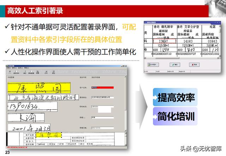Click the 证件名称 row label on the scanned form
This screenshot has width=226, height=156.
30,144
